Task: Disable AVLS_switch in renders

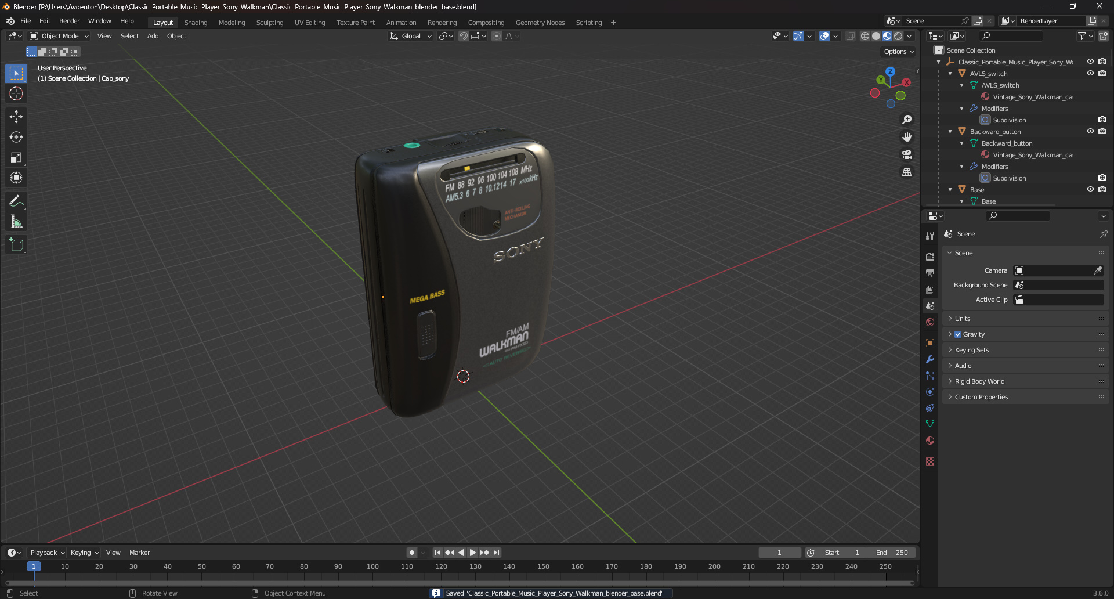Action: 1102,73
